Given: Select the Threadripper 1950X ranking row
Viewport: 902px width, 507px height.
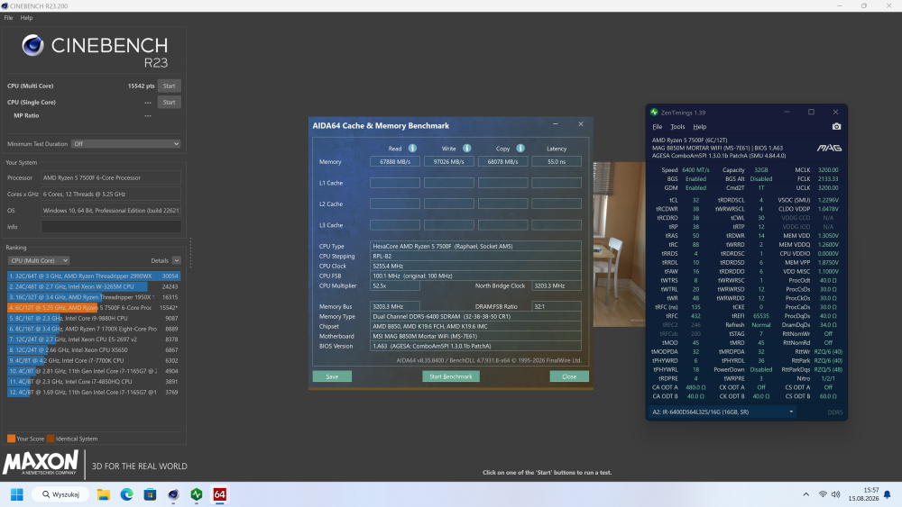Looking at the screenshot, I should point(93,297).
